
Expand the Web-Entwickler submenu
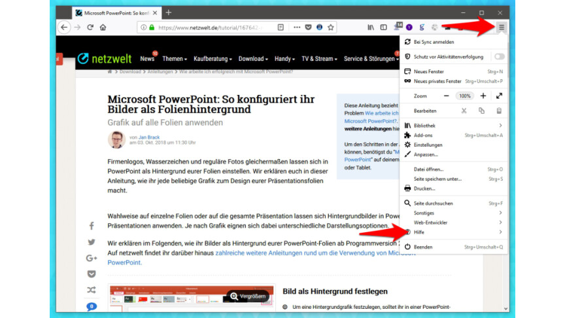tap(454, 222)
